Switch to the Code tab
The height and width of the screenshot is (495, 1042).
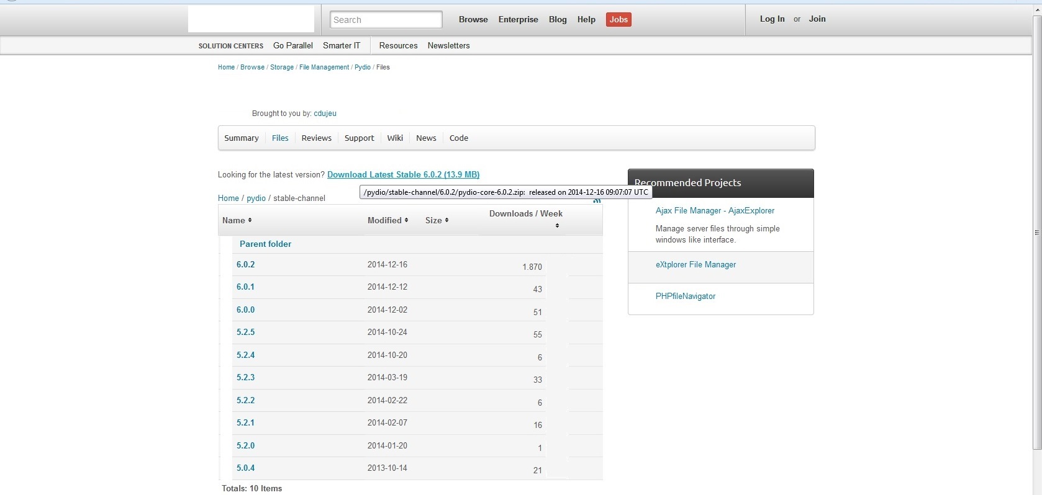[459, 138]
